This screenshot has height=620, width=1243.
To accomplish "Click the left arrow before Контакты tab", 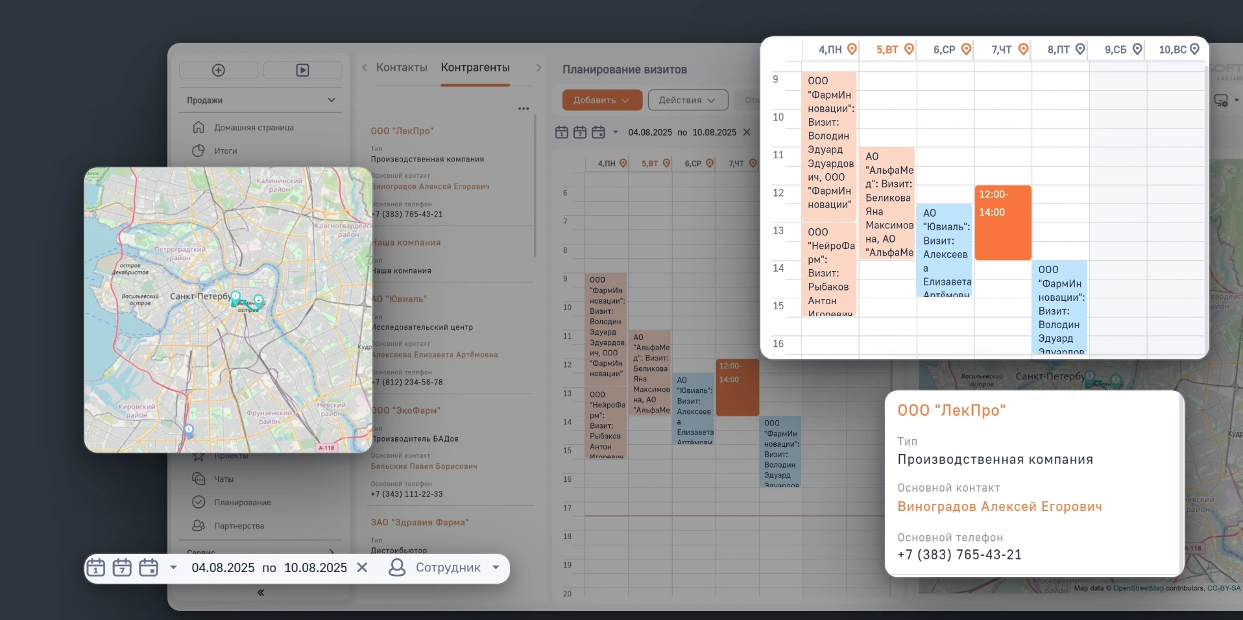I will [x=365, y=67].
